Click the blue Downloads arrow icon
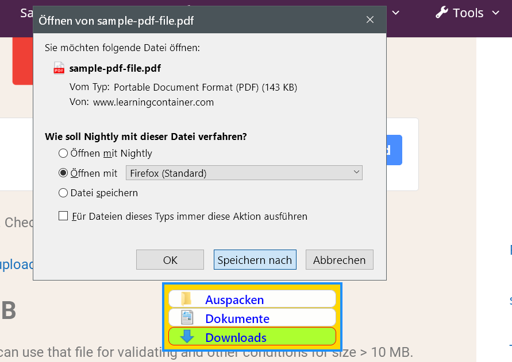The image size is (512, 362). click(187, 336)
